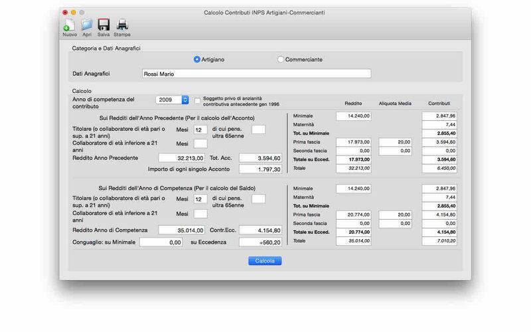Enable Soggetto privo di anzianità checkbox
This screenshot has width=531, height=332.
coord(197,101)
